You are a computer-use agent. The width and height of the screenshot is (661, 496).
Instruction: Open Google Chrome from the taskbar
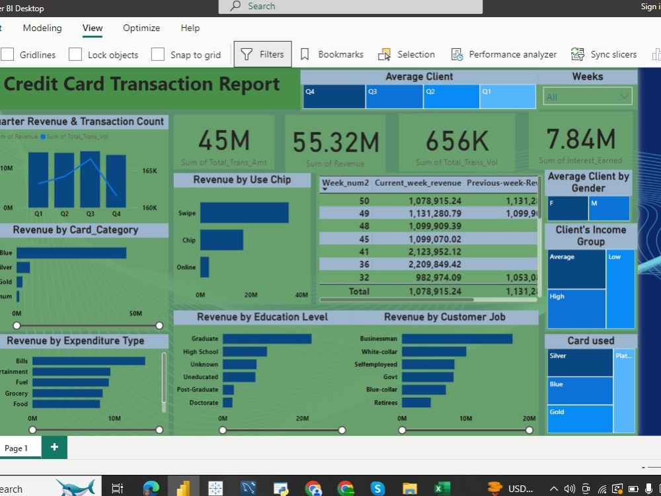tap(346, 487)
